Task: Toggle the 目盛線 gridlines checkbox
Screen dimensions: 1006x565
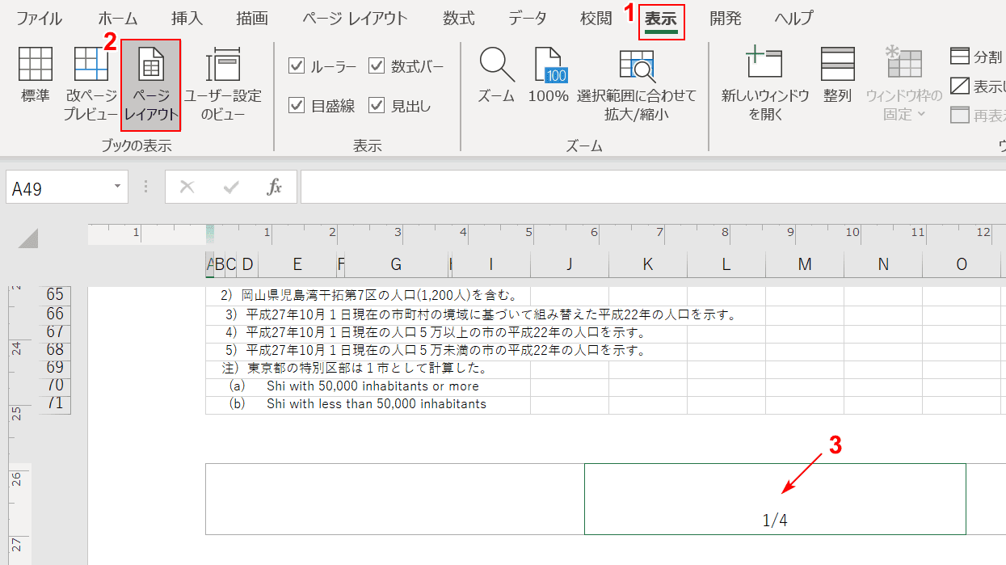Action: pos(297,105)
